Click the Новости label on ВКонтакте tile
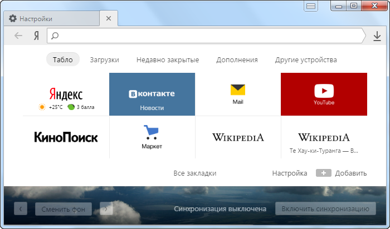 (x=152, y=108)
